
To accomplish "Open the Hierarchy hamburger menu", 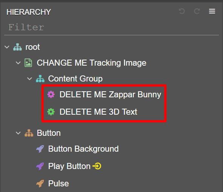I will tap(212, 11).
